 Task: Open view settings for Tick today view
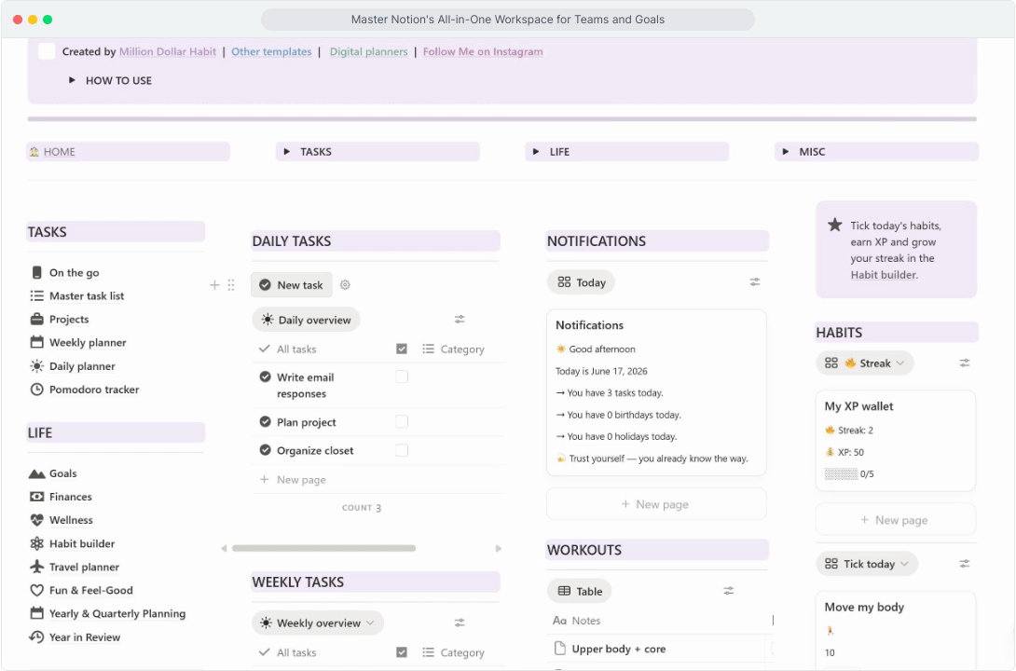pos(965,564)
